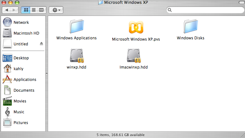Select the Microsoft Windows XP.pvs Parallels icon
Viewport: 245px width, 138px height.
coord(136,27)
